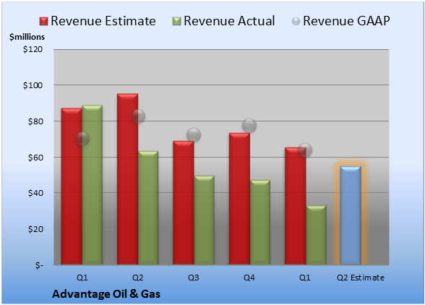Click the GAAP sphere above Q4 bars

(x=249, y=126)
